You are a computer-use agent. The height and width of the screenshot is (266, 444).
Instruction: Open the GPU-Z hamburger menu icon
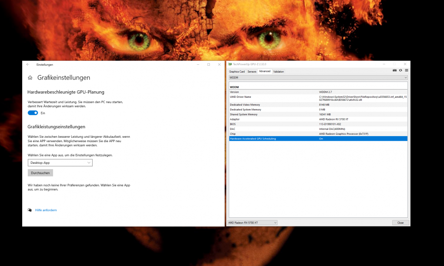pos(406,70)
